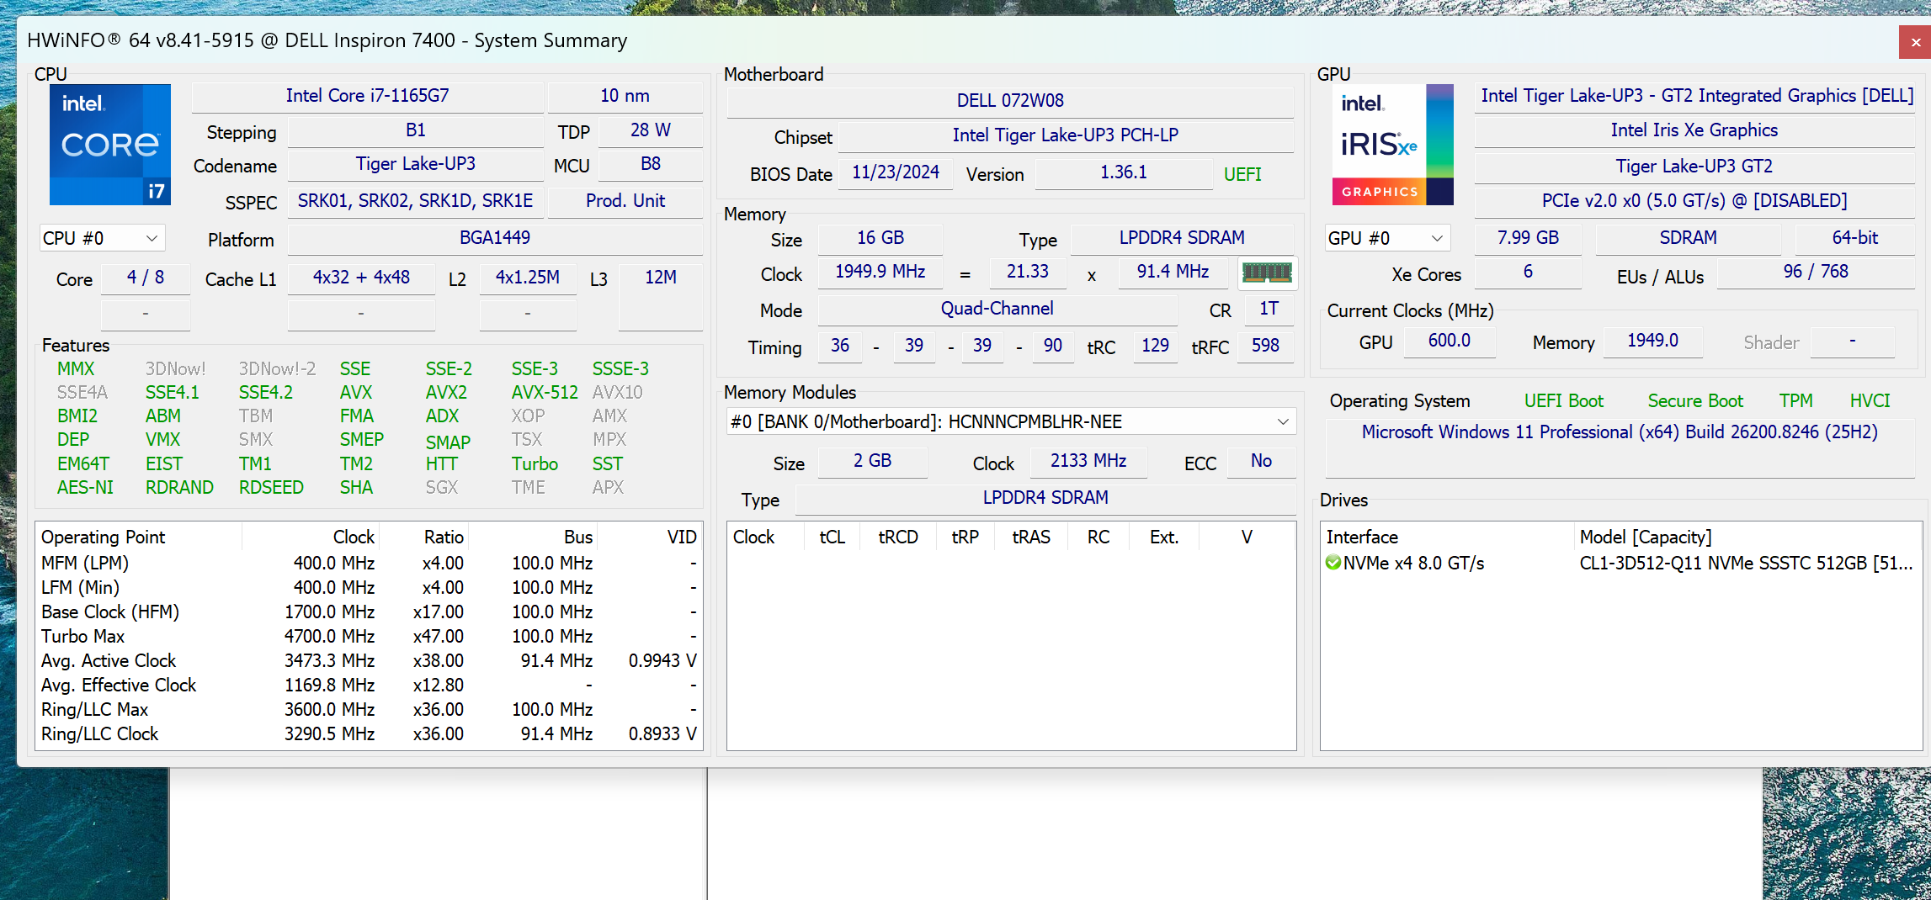Click the Bus column header
The image size is (1931, 900).
(533, 537)
